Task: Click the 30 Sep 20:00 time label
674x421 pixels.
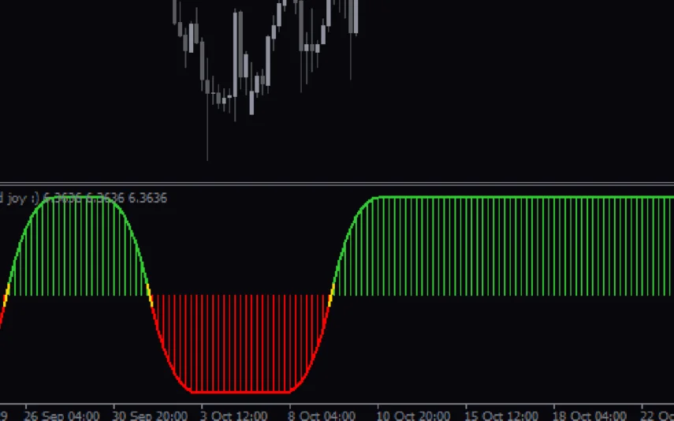Action: point(150,415)
